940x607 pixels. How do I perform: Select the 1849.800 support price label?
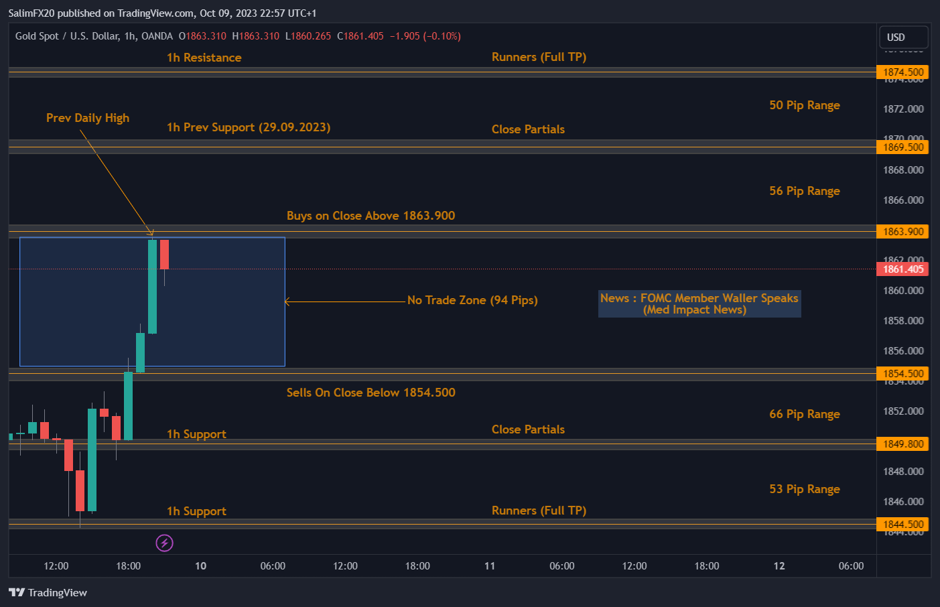click(902, 443)
